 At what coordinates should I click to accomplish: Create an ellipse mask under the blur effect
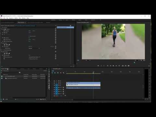[x=5, y=54]
